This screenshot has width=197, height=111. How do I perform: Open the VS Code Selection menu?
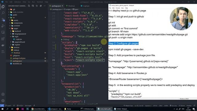18,2
